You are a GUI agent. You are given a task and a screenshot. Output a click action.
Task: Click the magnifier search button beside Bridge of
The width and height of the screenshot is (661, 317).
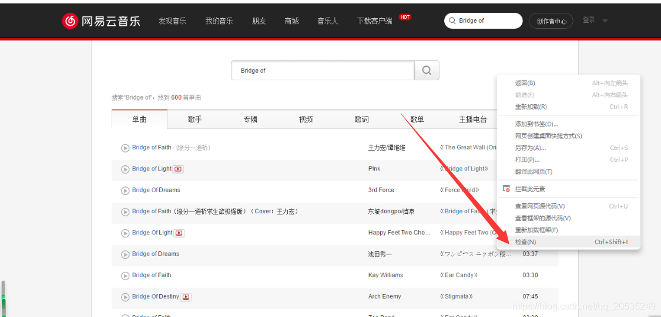click(427, 71)
